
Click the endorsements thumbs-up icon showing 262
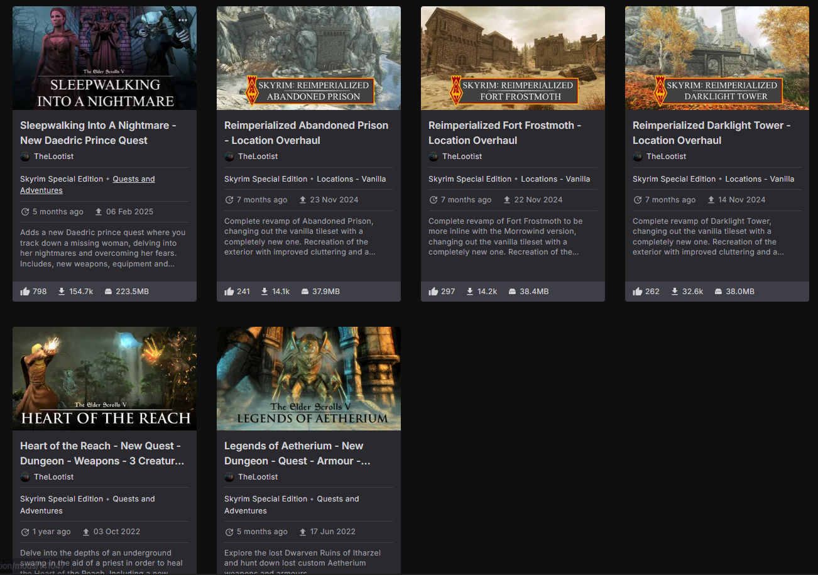click(638, 292)
